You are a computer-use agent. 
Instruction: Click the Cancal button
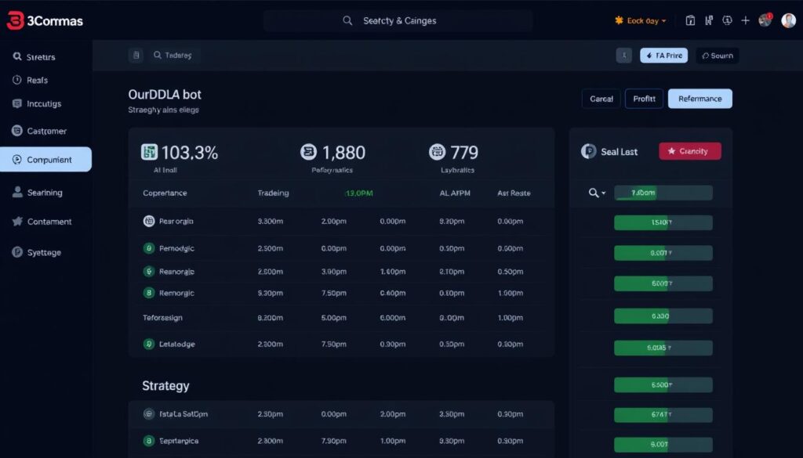pos(601,99)
